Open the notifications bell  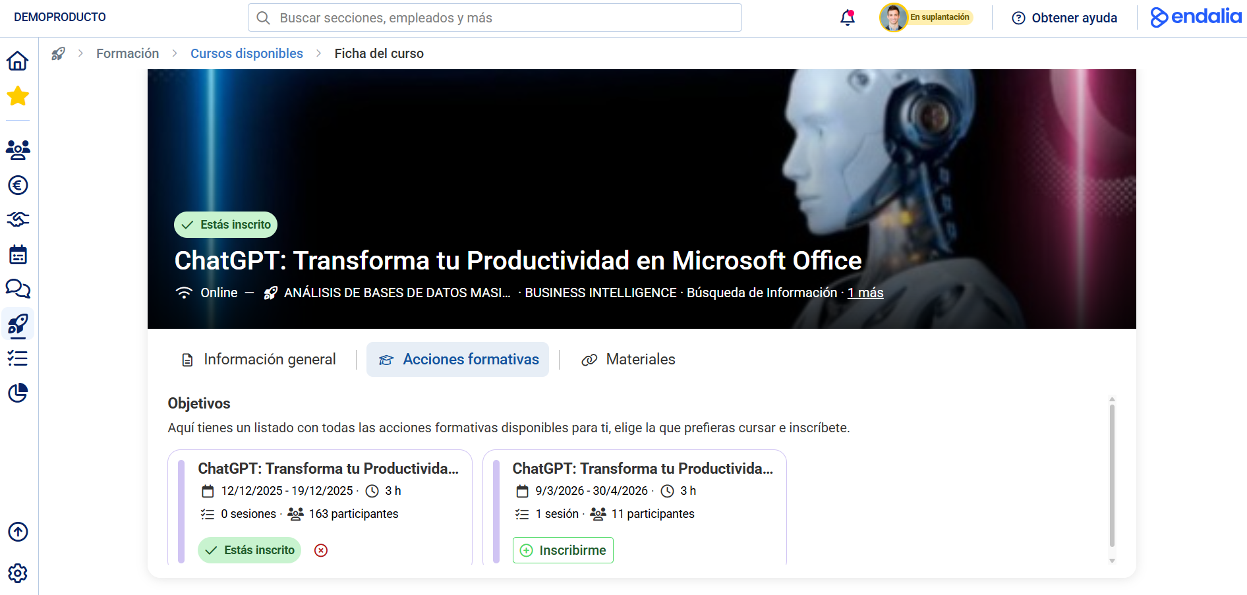pos(848,18)
